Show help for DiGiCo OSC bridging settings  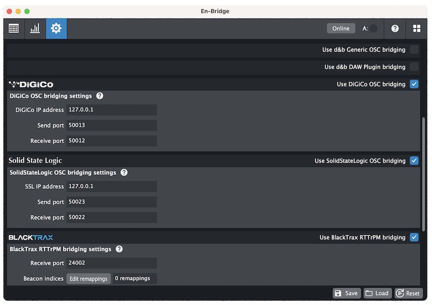click(100, 96)
